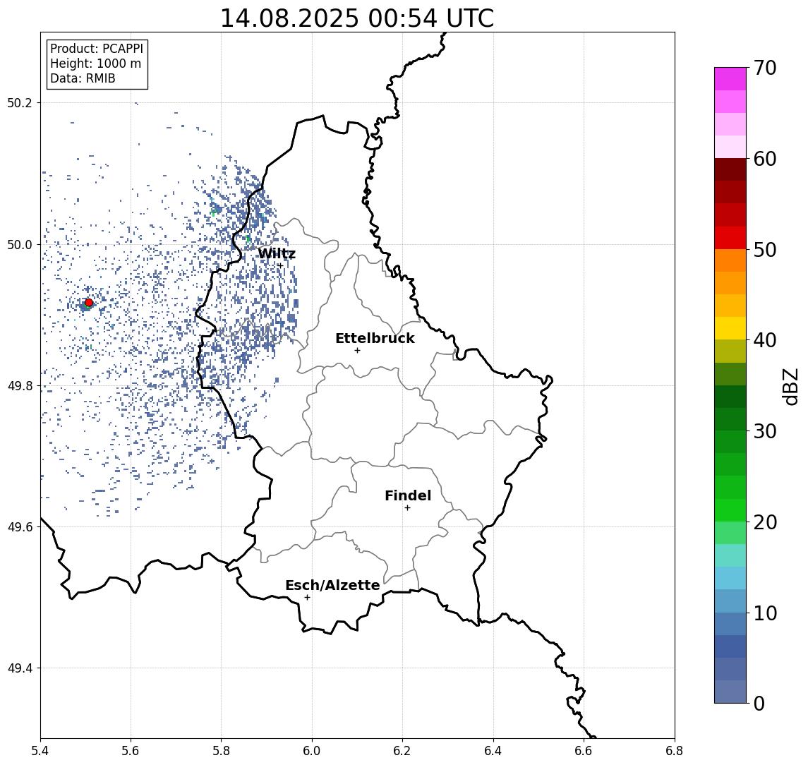Click the 10 tick label on colorbar
Image resolution: width=808 pixels, height=765 pixels.
coord(765,613)
